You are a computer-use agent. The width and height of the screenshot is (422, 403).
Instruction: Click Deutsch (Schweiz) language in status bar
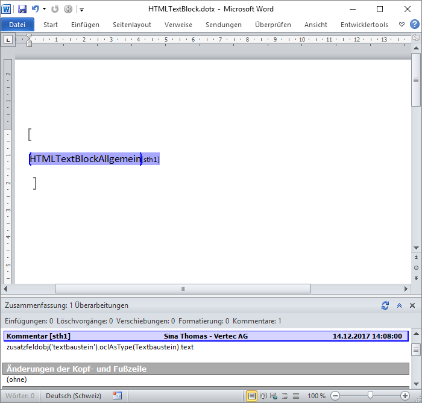(74, 396)
